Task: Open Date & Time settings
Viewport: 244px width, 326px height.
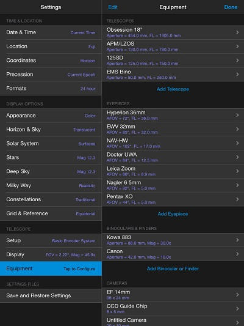Action: coord(51,32)
